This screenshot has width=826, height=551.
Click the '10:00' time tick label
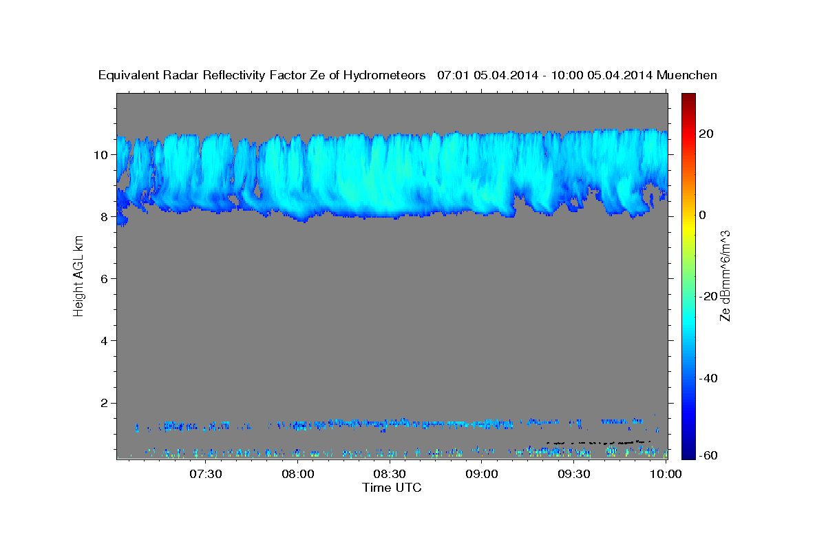click(666, 474)
